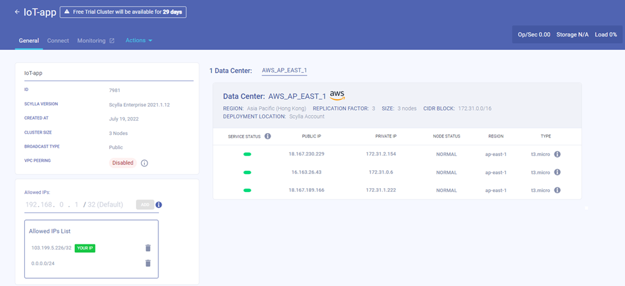Screen dimensions: 625x286
Task: Click warning triangle in Free Trial banner
Action: pos(67,12)
